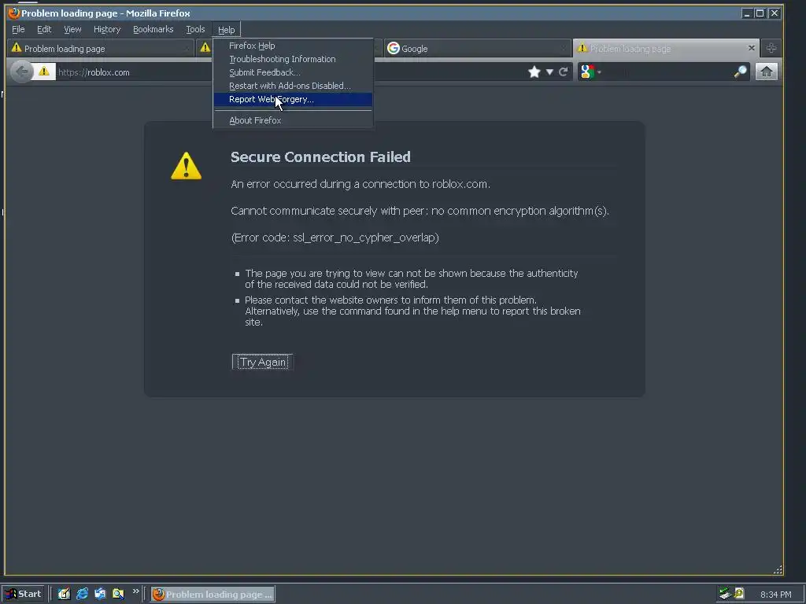This screenshot has height=604, width=806.
Task: Click the Back navigation arrow button
Action: 21,72
